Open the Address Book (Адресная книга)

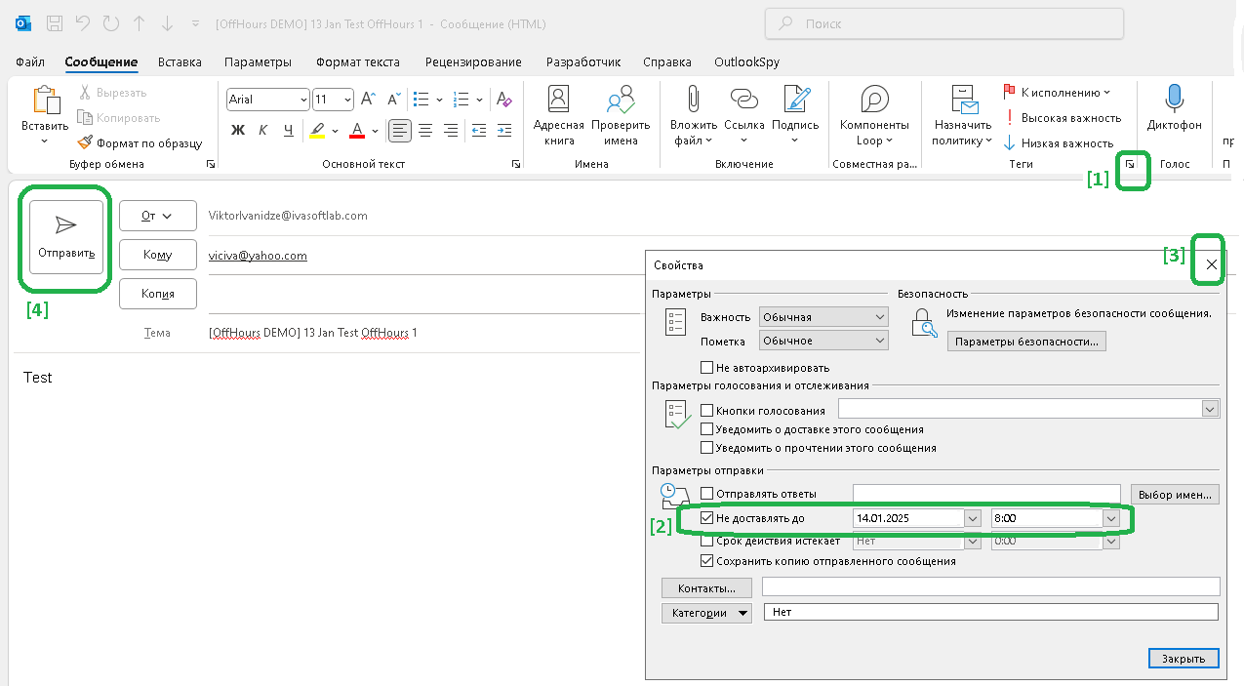558,115
